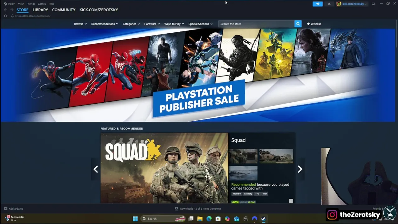Go back with the navigation back arrow

click(5, 10)
